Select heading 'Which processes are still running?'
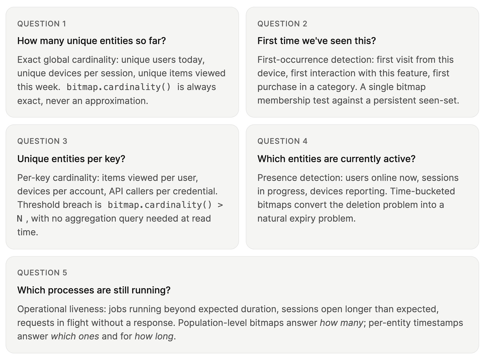Image resolution: width=482 pixels, height=358 pixels. (94, 290)
